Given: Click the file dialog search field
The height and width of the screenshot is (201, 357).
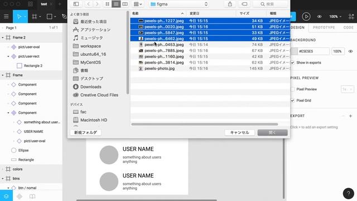Looking at the screenshot, I should [271, 4].
